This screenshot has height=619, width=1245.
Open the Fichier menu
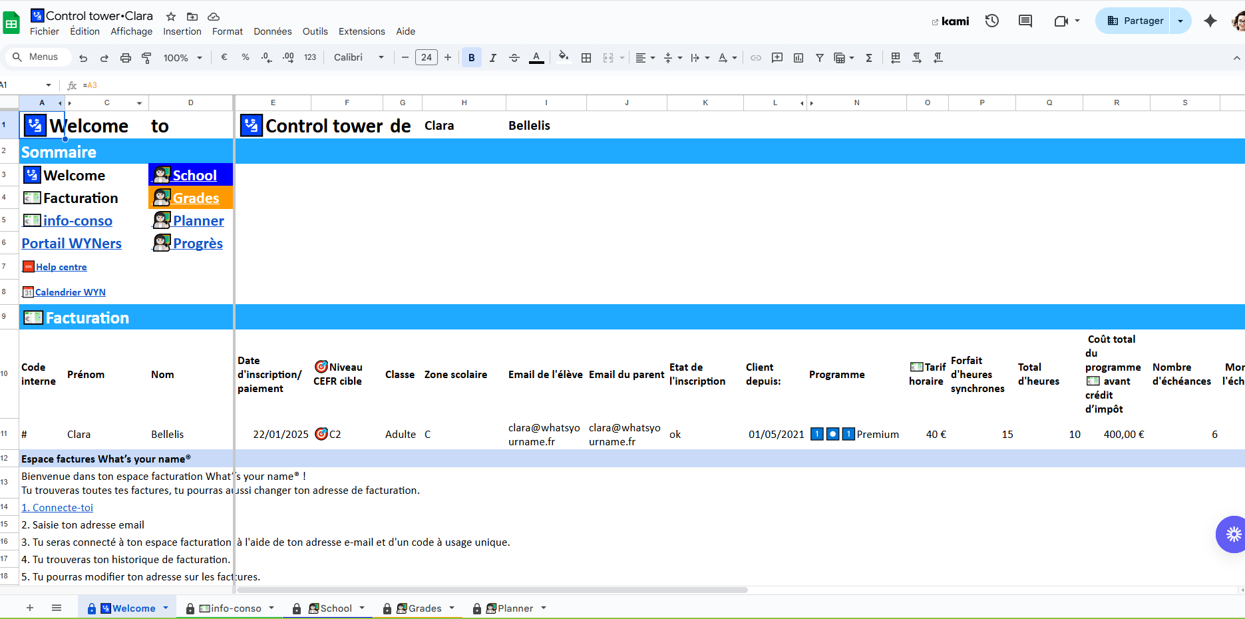(45, 31)
